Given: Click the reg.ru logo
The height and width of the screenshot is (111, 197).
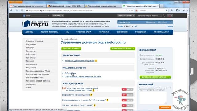Looking at the screenshot, I should tap(35, 24).
